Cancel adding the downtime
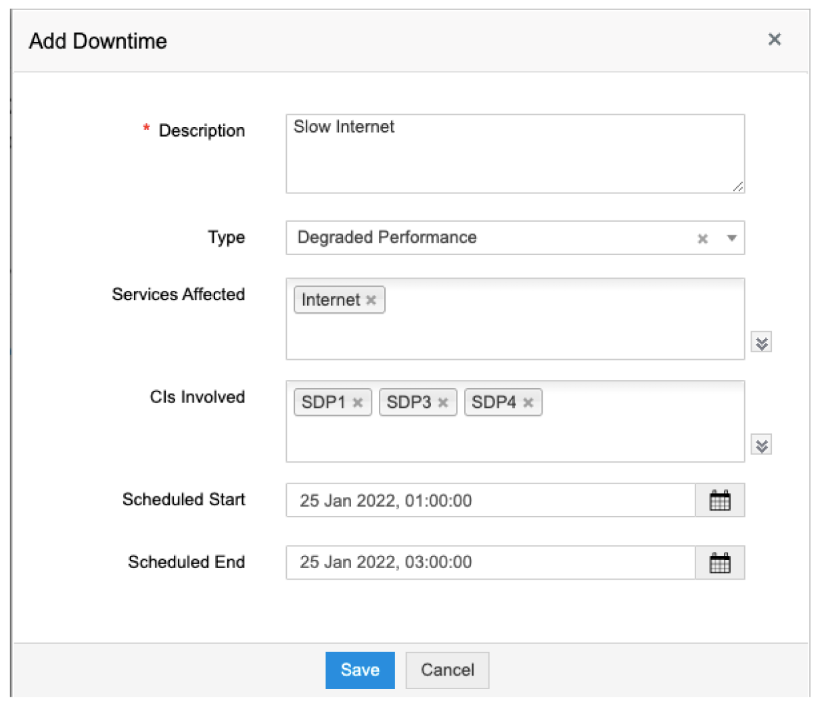824x704 pixels. 447,670
